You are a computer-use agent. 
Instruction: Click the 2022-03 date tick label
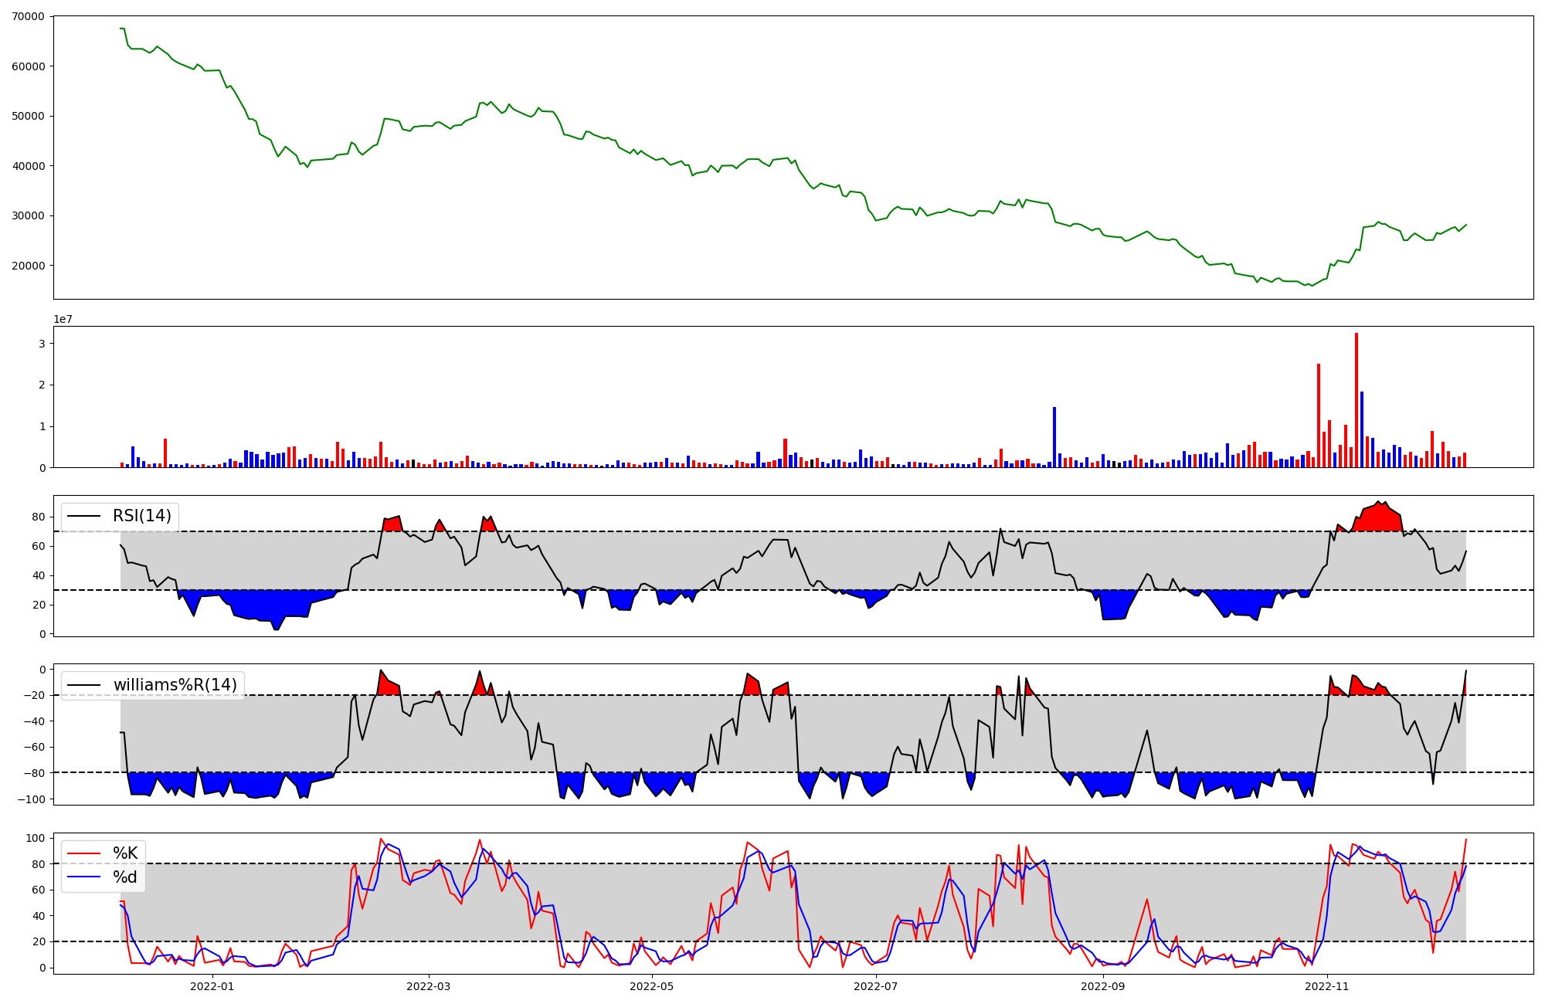[428, 986]
